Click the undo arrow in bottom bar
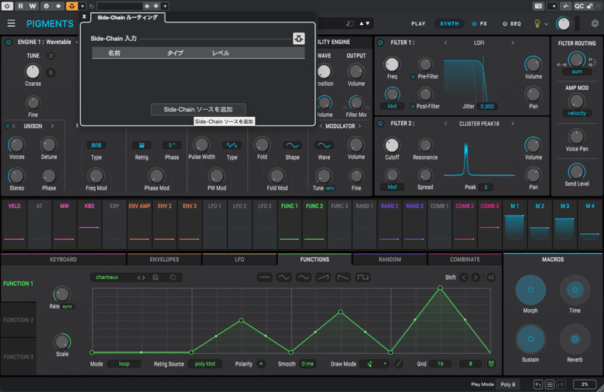Screen dimensions: 604x392 point(538,384)
